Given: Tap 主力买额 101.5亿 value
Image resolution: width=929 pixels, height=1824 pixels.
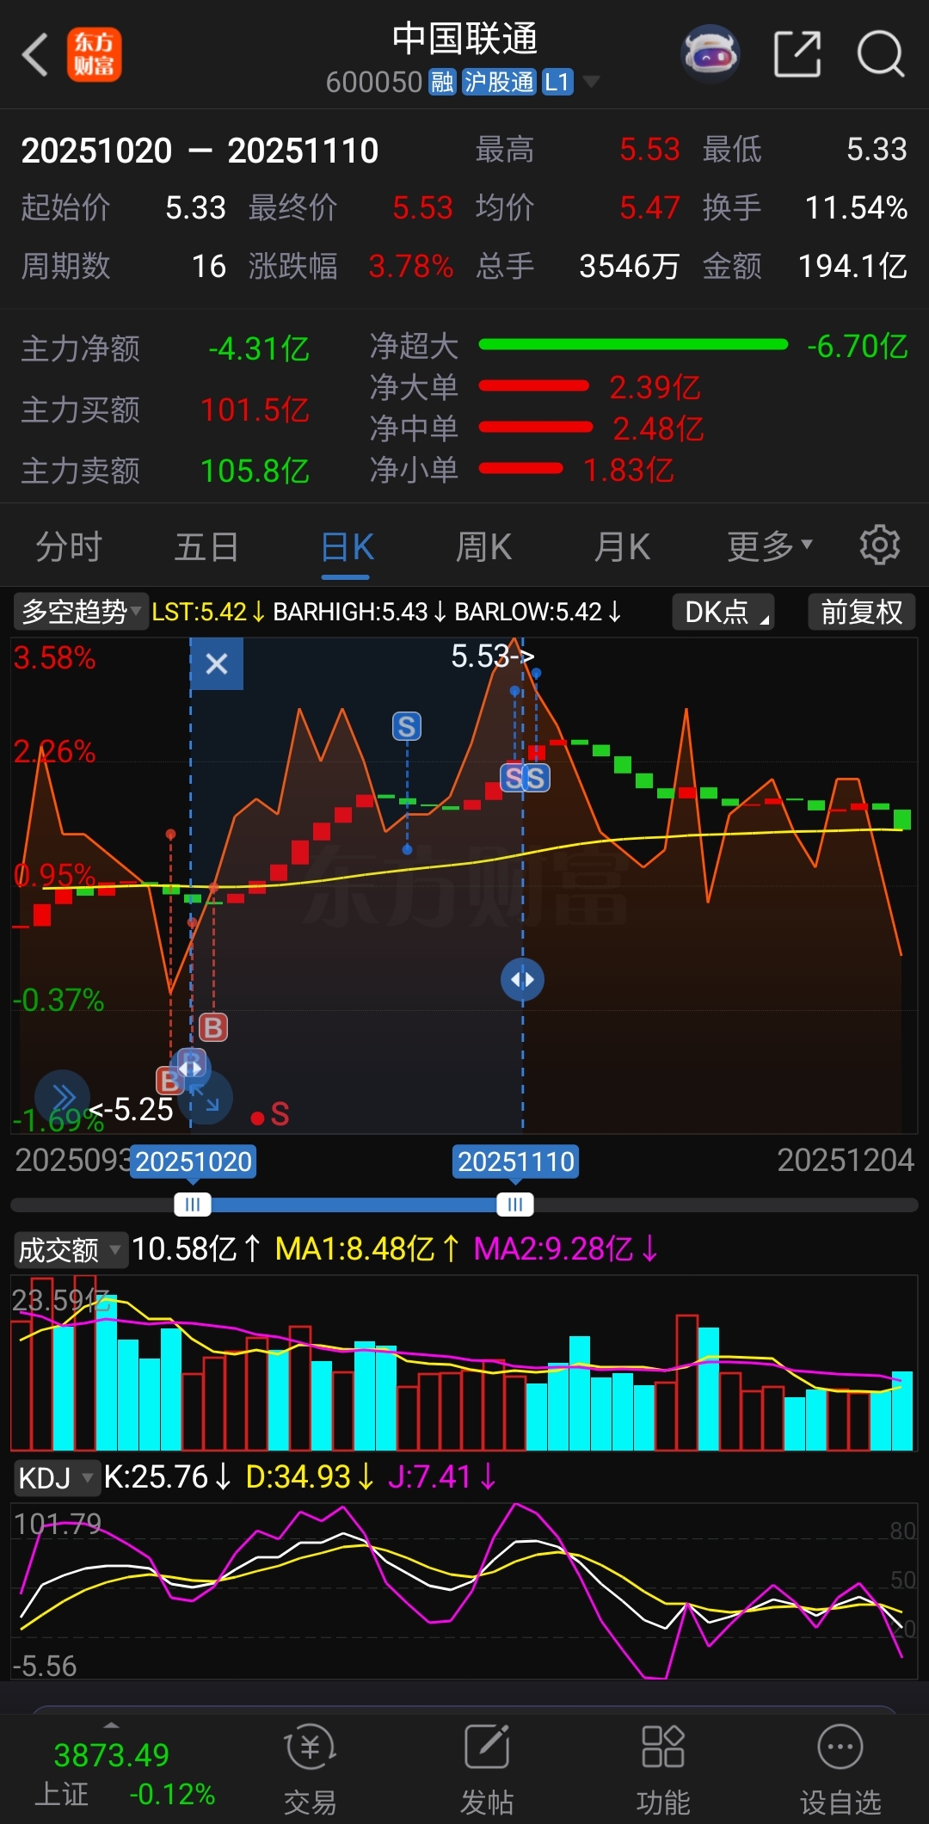Looking at the screenshot, I should 255,410.
